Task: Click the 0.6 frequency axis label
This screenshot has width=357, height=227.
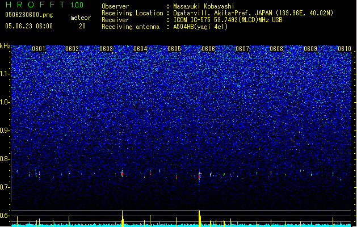Action: (5, 216)
